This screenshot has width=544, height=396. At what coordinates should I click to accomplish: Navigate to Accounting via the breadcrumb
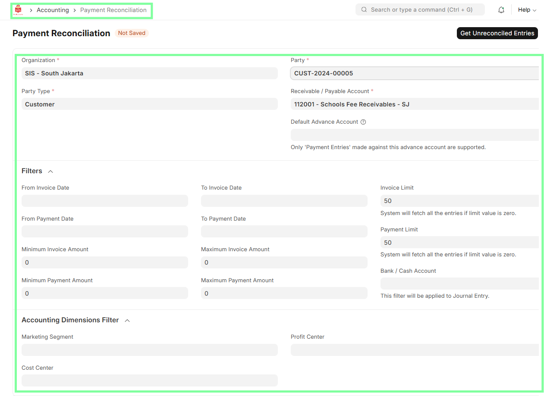53,9
